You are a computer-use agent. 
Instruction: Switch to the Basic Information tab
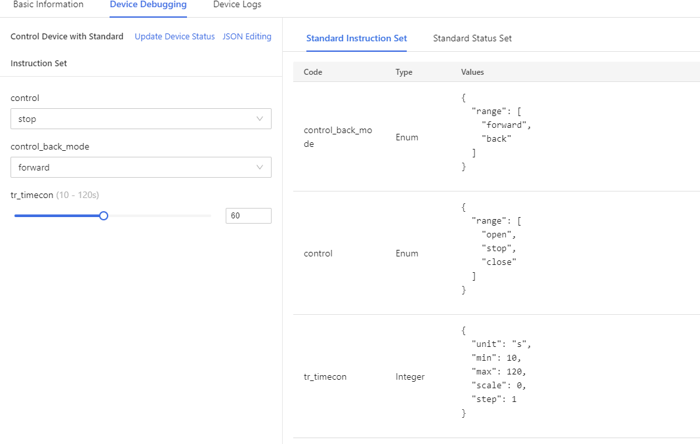pyautogui.click(x=48, y=5)
